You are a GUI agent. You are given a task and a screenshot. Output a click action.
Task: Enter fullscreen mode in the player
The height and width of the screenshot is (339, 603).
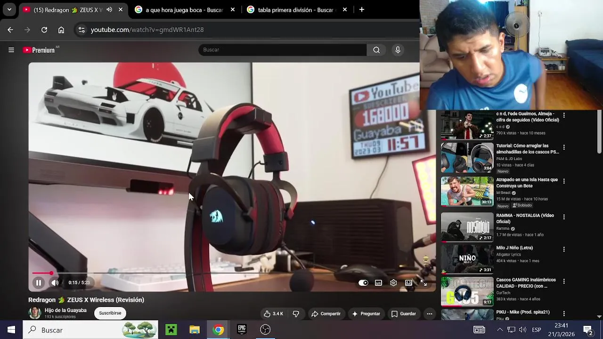[424, 283]
